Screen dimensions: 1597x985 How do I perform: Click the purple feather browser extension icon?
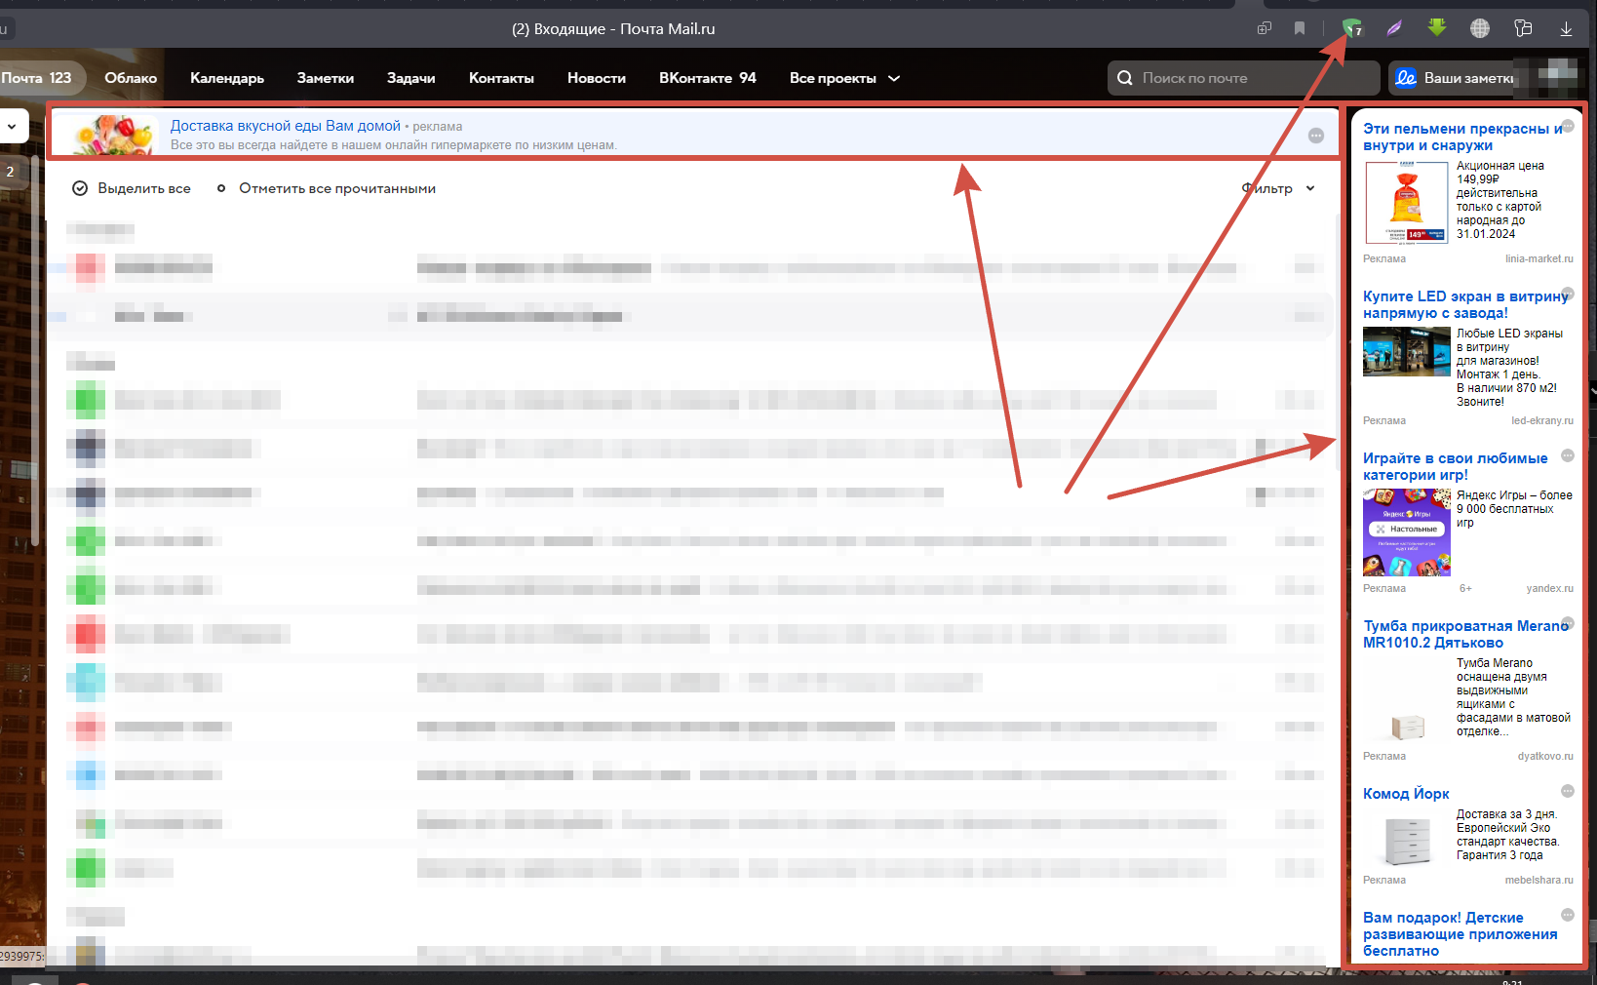1393,27
